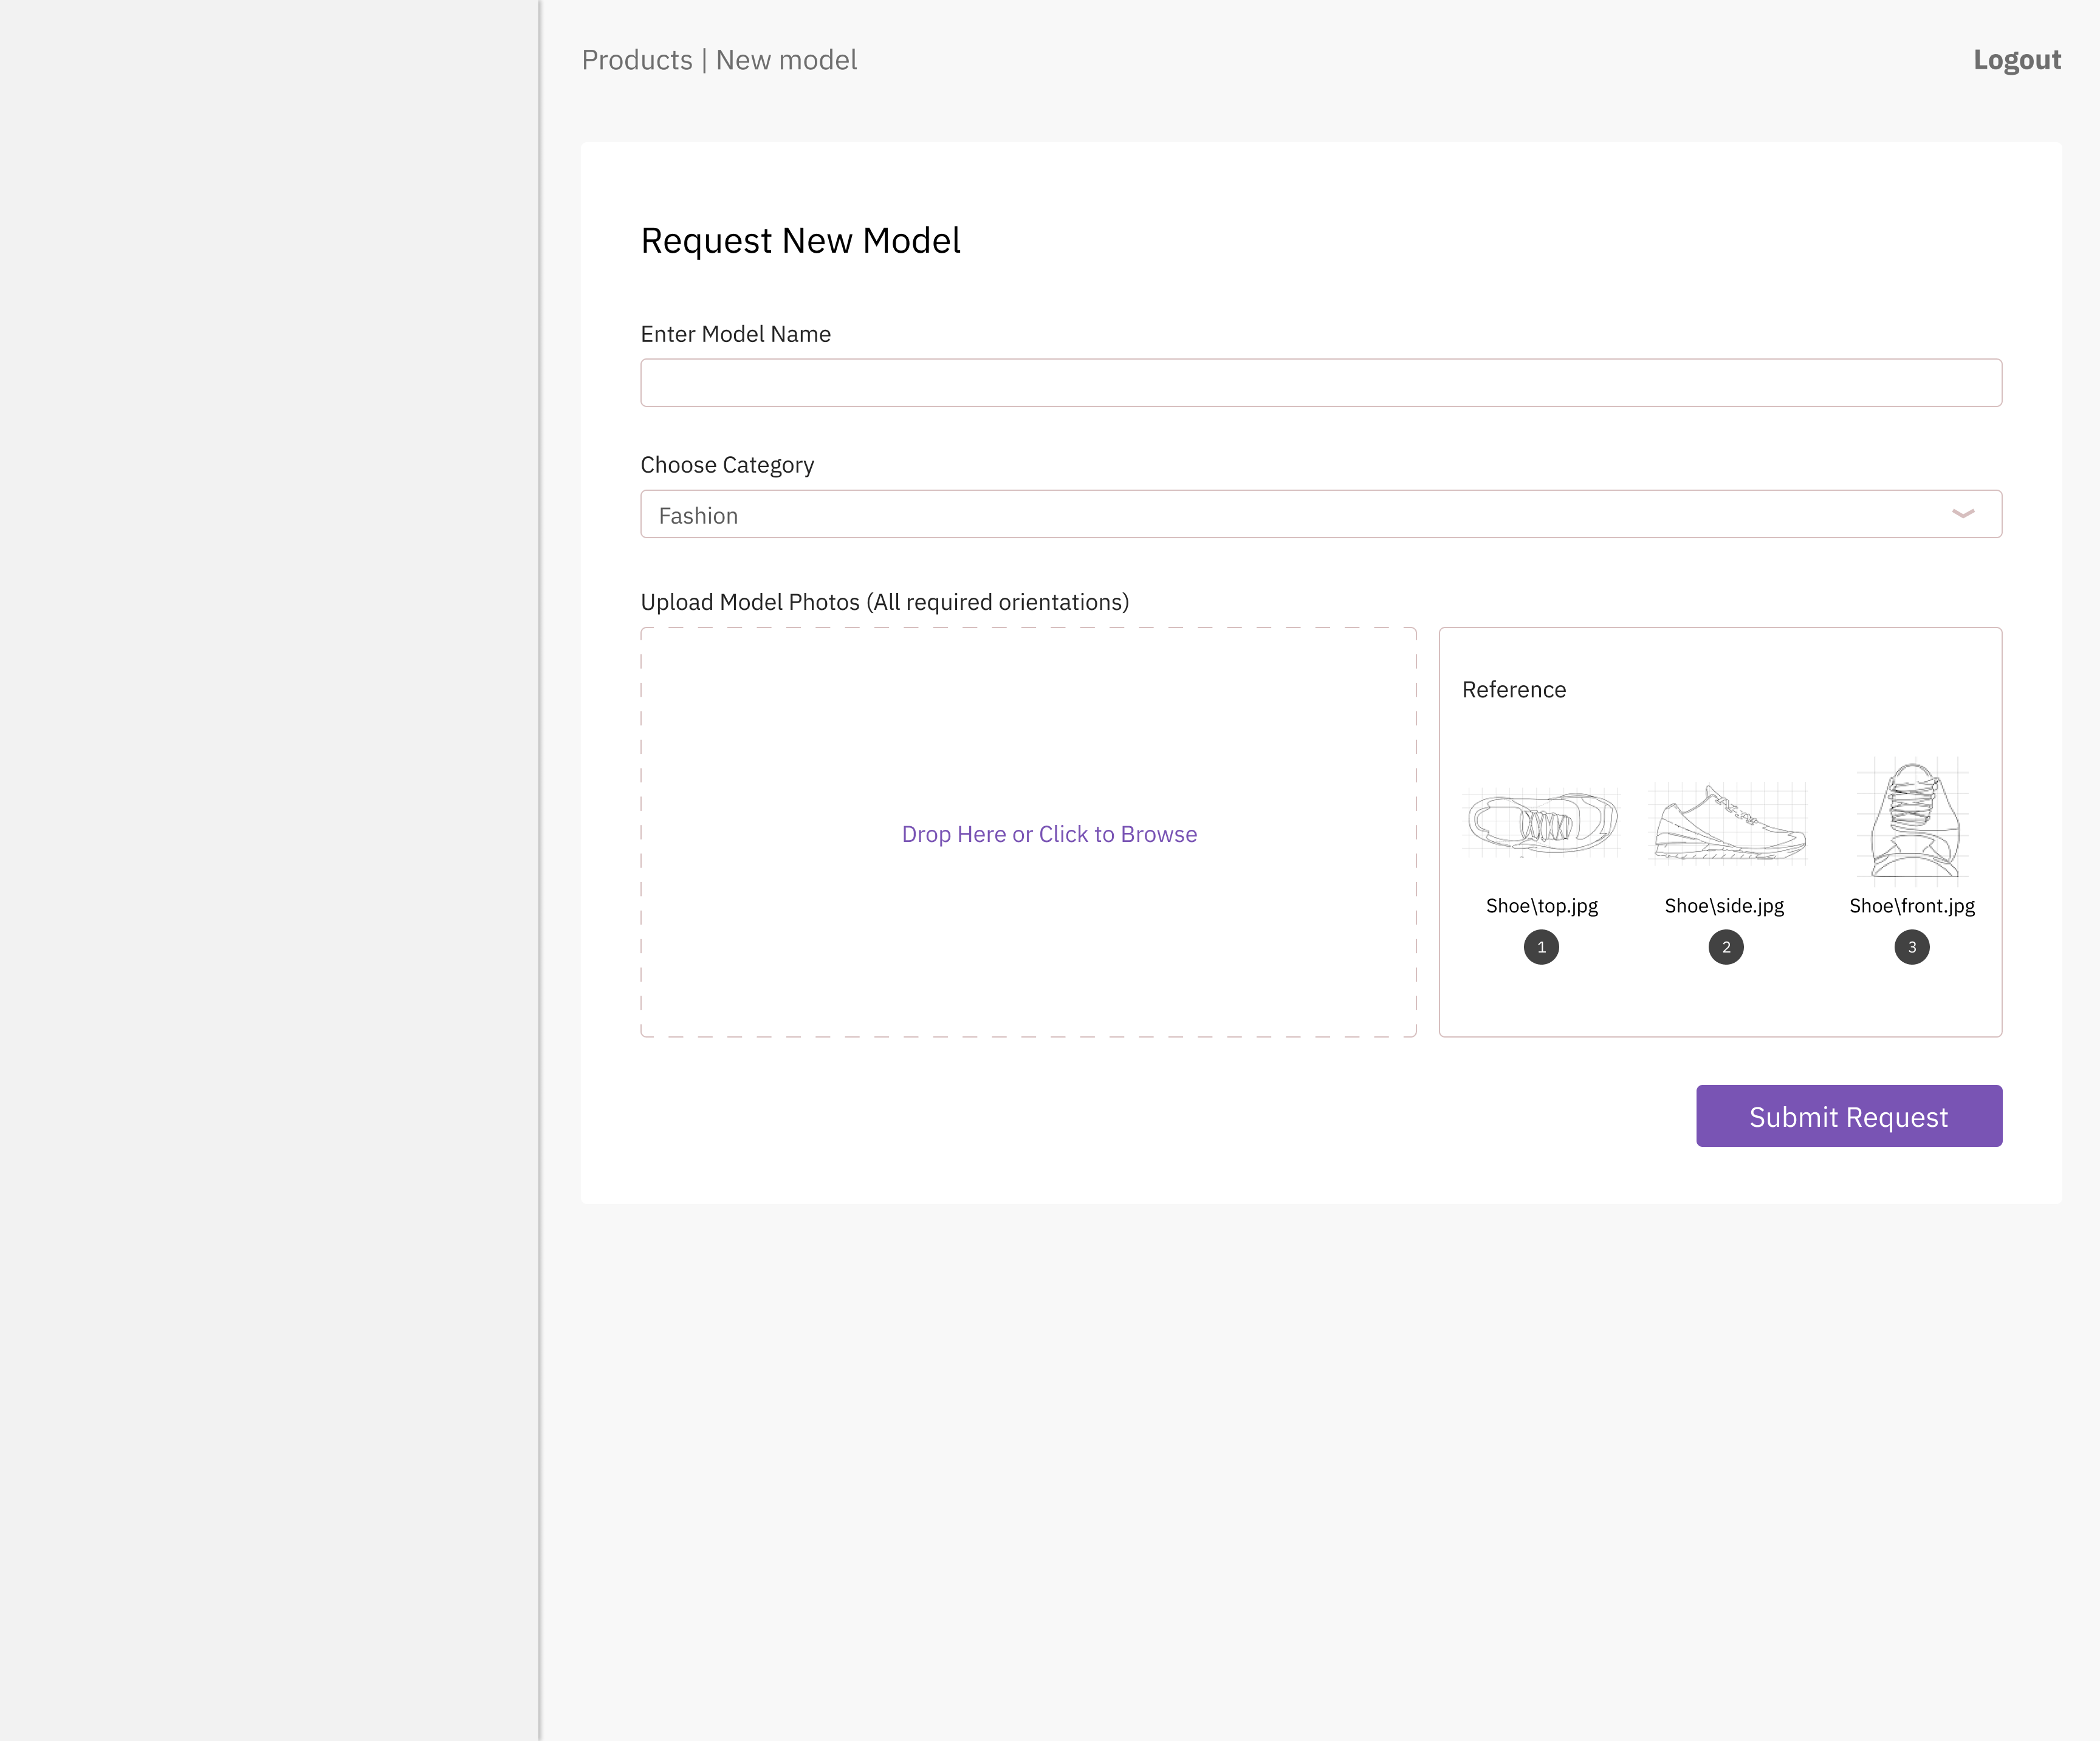This screenshot has width=2100, height=1741.
Task: Click the shoe top view thumbnail
Action: pos(1541,822)
